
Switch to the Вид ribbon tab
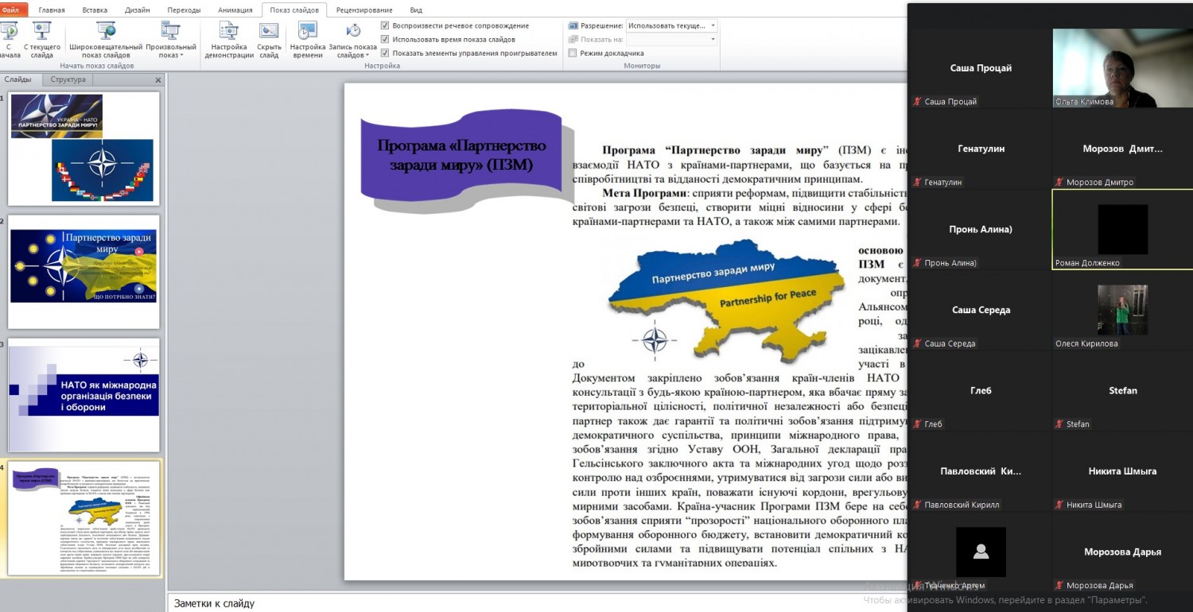[x=416, y=10]
